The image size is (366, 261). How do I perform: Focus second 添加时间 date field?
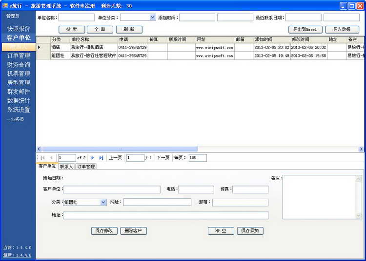(235, 18)
